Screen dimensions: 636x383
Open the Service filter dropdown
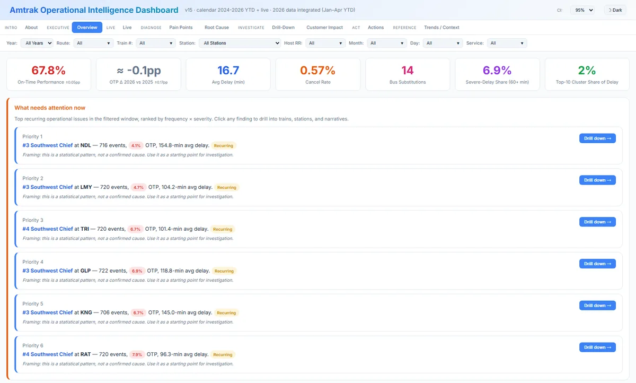click(507, 43)
